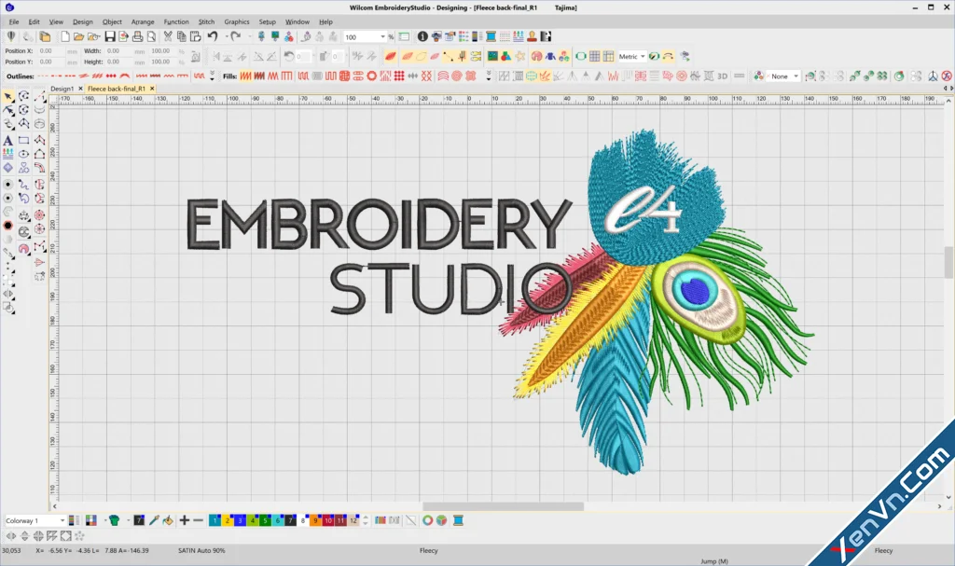This screenshot has height=566, width=955.
Task: Open the 'None' dropdown in stitch toolbar
Action: (796, 76)
